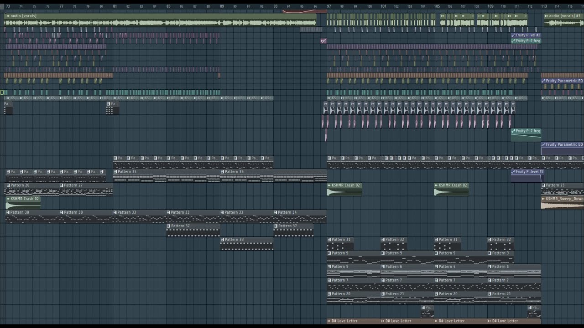Select Pattern 7 clip starting at bar 105
584x328 pixels.
click(460, 284)
